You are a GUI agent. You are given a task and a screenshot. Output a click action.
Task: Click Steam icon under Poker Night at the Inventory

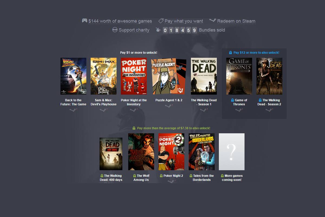pyautogui.click(x=134, y=110)
